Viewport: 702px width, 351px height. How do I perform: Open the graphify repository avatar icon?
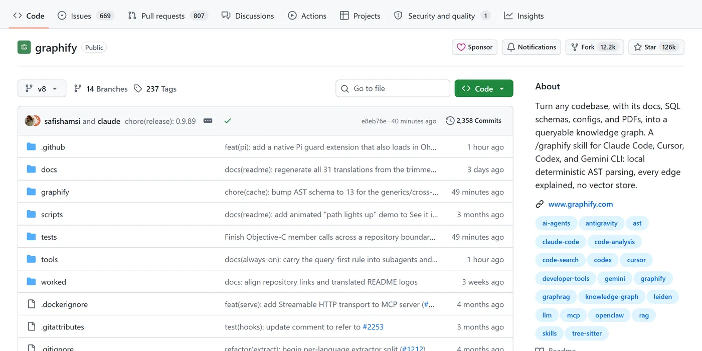pos(24,47)
